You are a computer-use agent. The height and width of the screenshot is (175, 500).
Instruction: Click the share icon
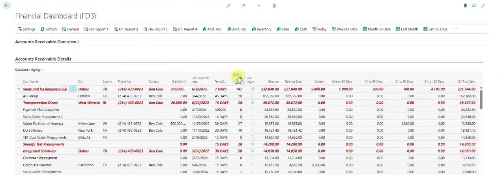[243, 6]
